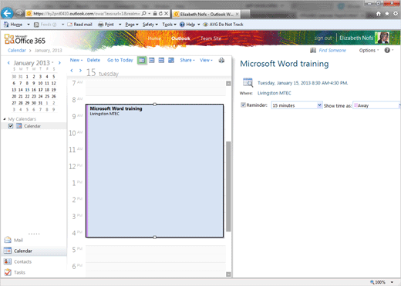The width and height of the screenshot is (401, 286).
Task: Click the browser Forward arrow button
Action: 19,13
